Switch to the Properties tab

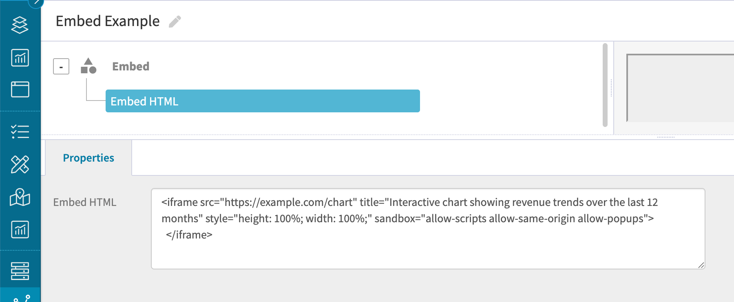coord(88,158)
